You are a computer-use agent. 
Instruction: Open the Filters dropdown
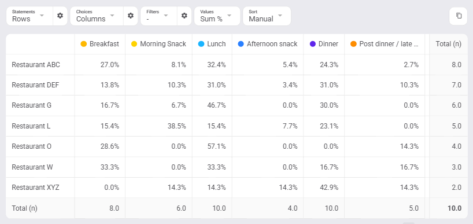click(x=159, y=16)
